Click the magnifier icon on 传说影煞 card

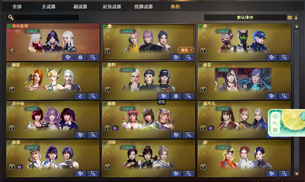(93, 57)
